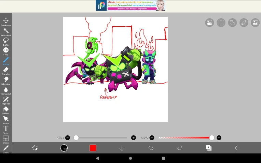Decrease opacity with minus button
This screenshot has width=261, height=163.
[x=152, y=138]
